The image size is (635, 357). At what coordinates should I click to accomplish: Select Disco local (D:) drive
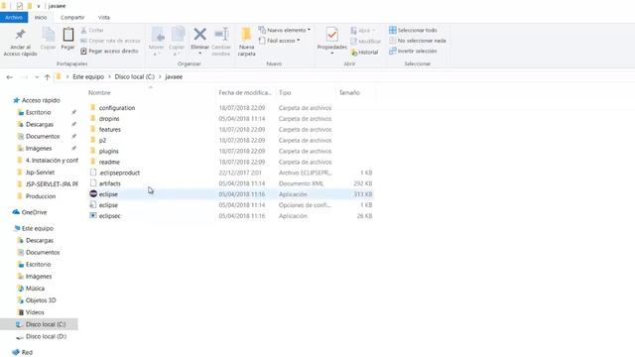46,336
